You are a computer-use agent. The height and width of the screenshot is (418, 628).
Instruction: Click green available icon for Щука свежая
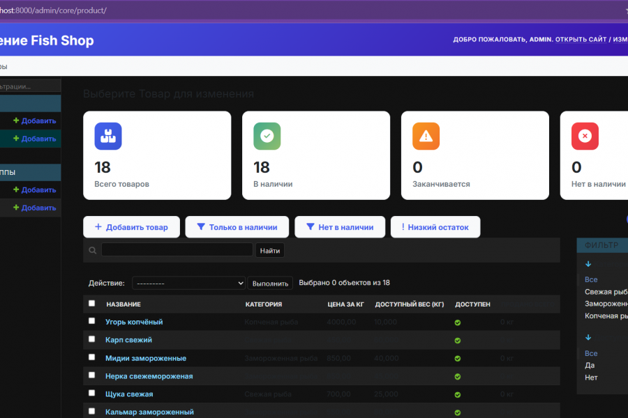tap(457, 394)
